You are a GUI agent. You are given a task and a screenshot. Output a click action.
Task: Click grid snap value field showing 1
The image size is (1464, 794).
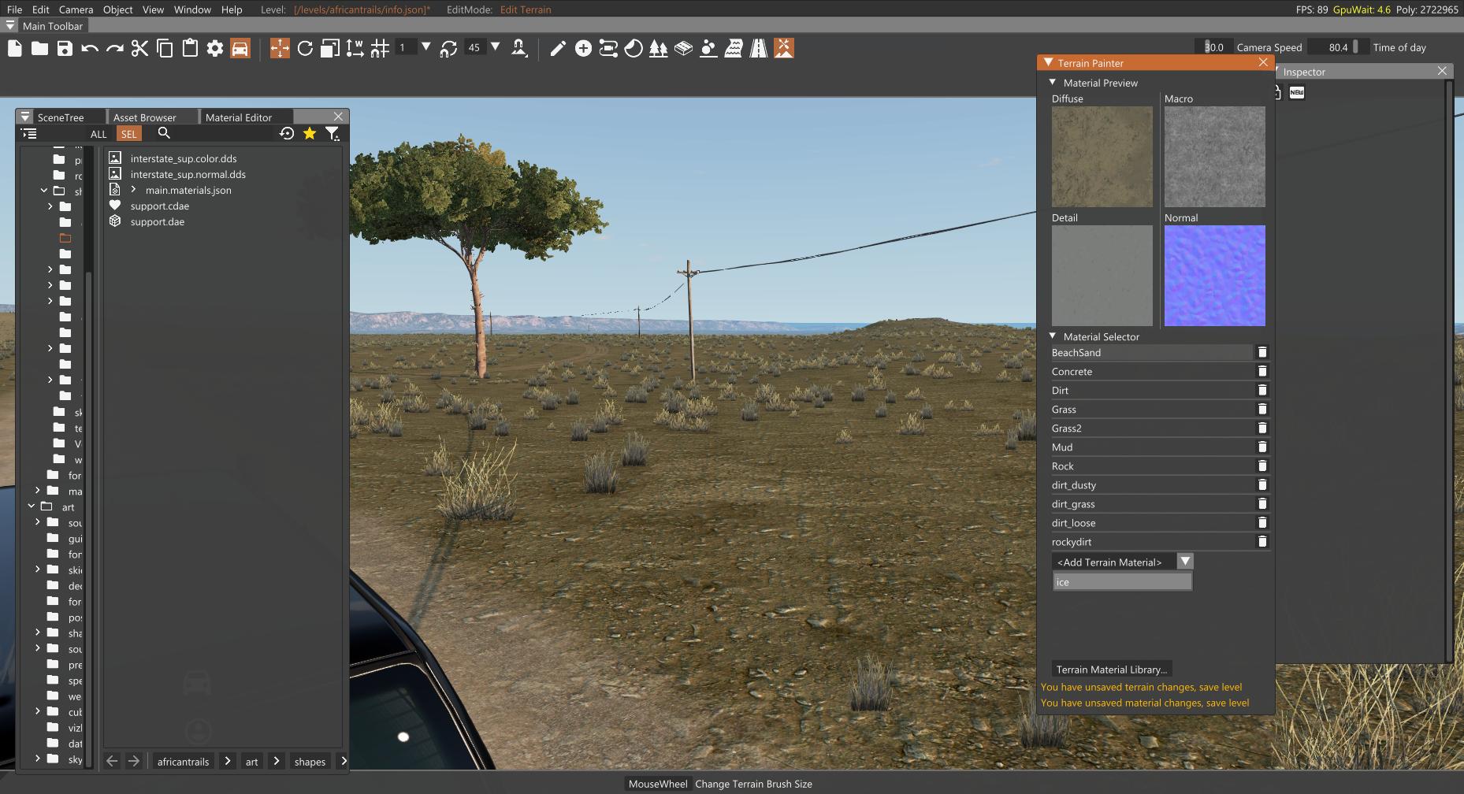(x=405, y=47)
